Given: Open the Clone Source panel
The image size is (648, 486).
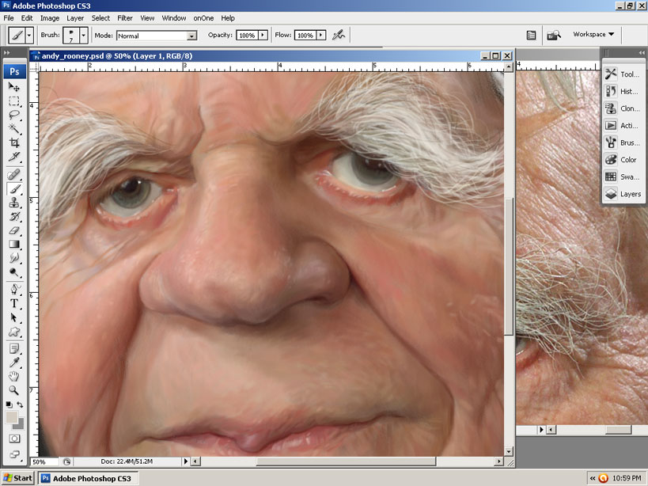Looking at the screenshot, I should click(x=623, y=108).
